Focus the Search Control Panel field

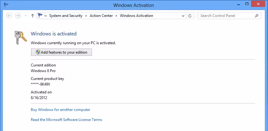point(229,16)
